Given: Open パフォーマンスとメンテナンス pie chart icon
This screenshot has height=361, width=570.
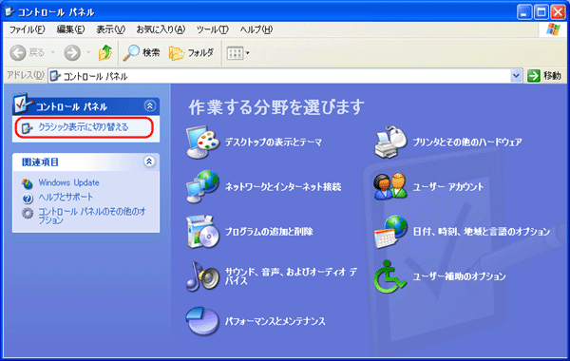Looking at the screenshot, I should 203,321.
